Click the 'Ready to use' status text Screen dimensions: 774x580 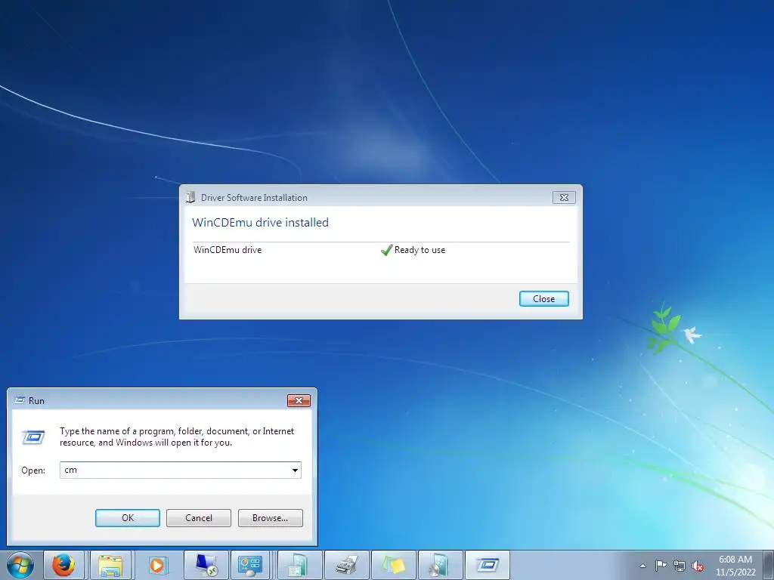click(x=420, y=250)
